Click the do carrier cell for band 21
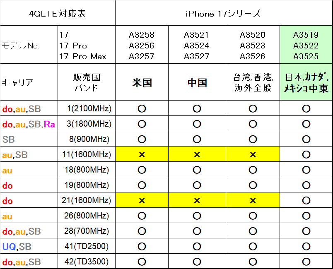Image resolution: width=333 pixels, height=269 pixels. 29,200
